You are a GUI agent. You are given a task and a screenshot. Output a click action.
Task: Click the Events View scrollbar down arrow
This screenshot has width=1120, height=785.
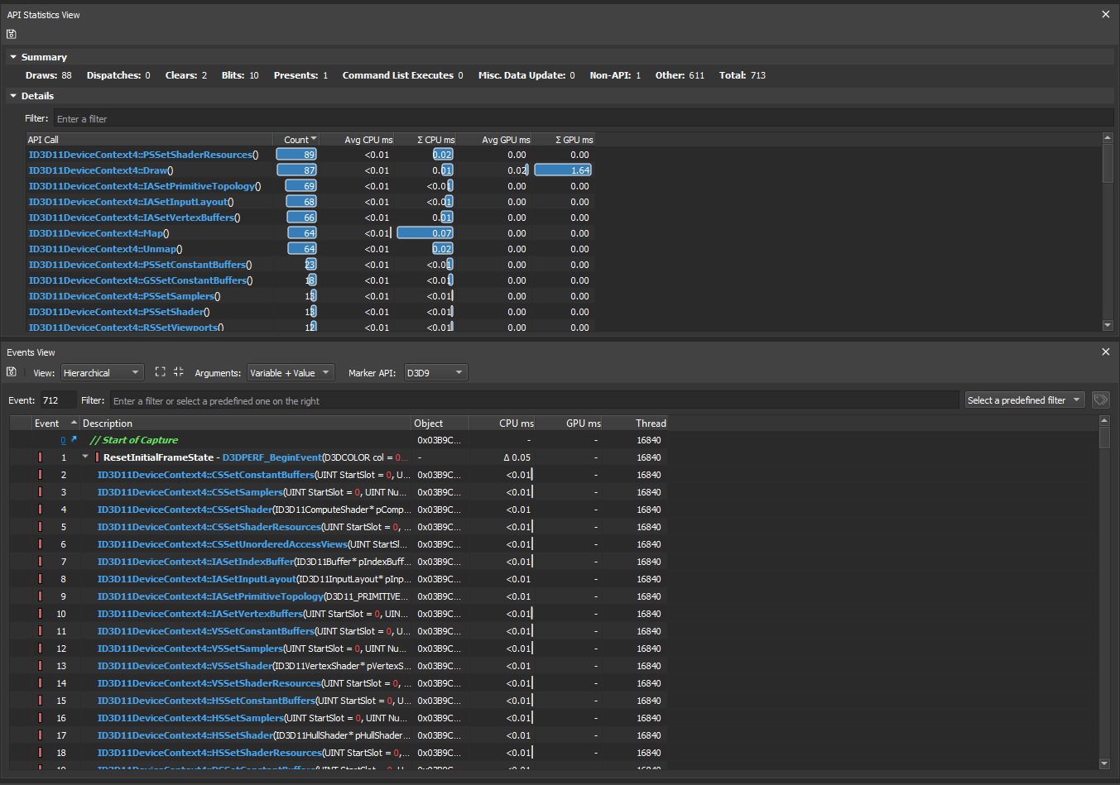(x=1104, y=763)
